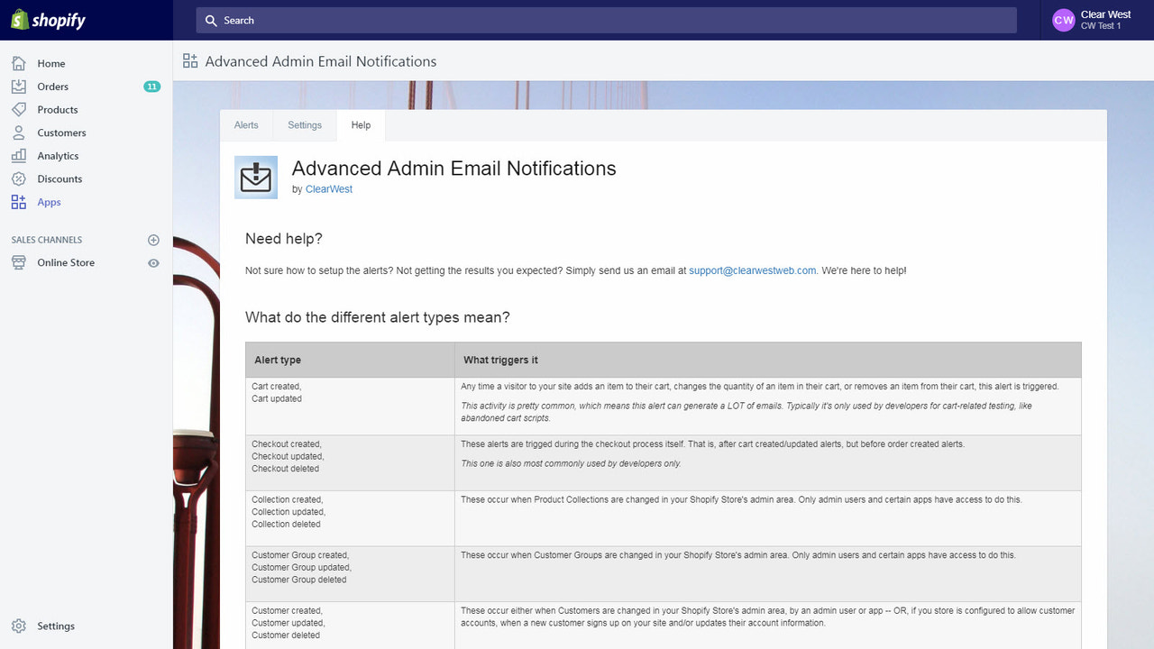
Task: Open the Clear West account avatar menu
Action: point(1064,20)
